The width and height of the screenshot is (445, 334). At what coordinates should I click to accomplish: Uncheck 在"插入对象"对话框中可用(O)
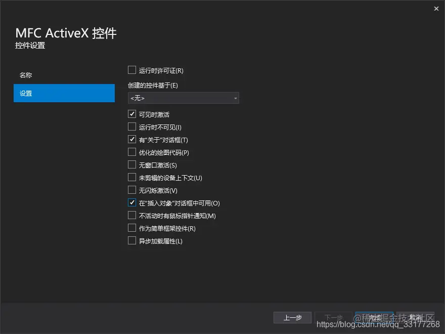coord(132,202)
